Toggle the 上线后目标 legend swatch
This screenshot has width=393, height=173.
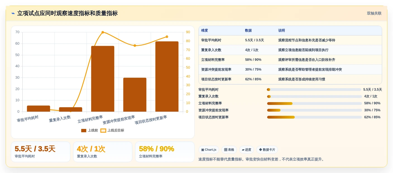(103, 131)
